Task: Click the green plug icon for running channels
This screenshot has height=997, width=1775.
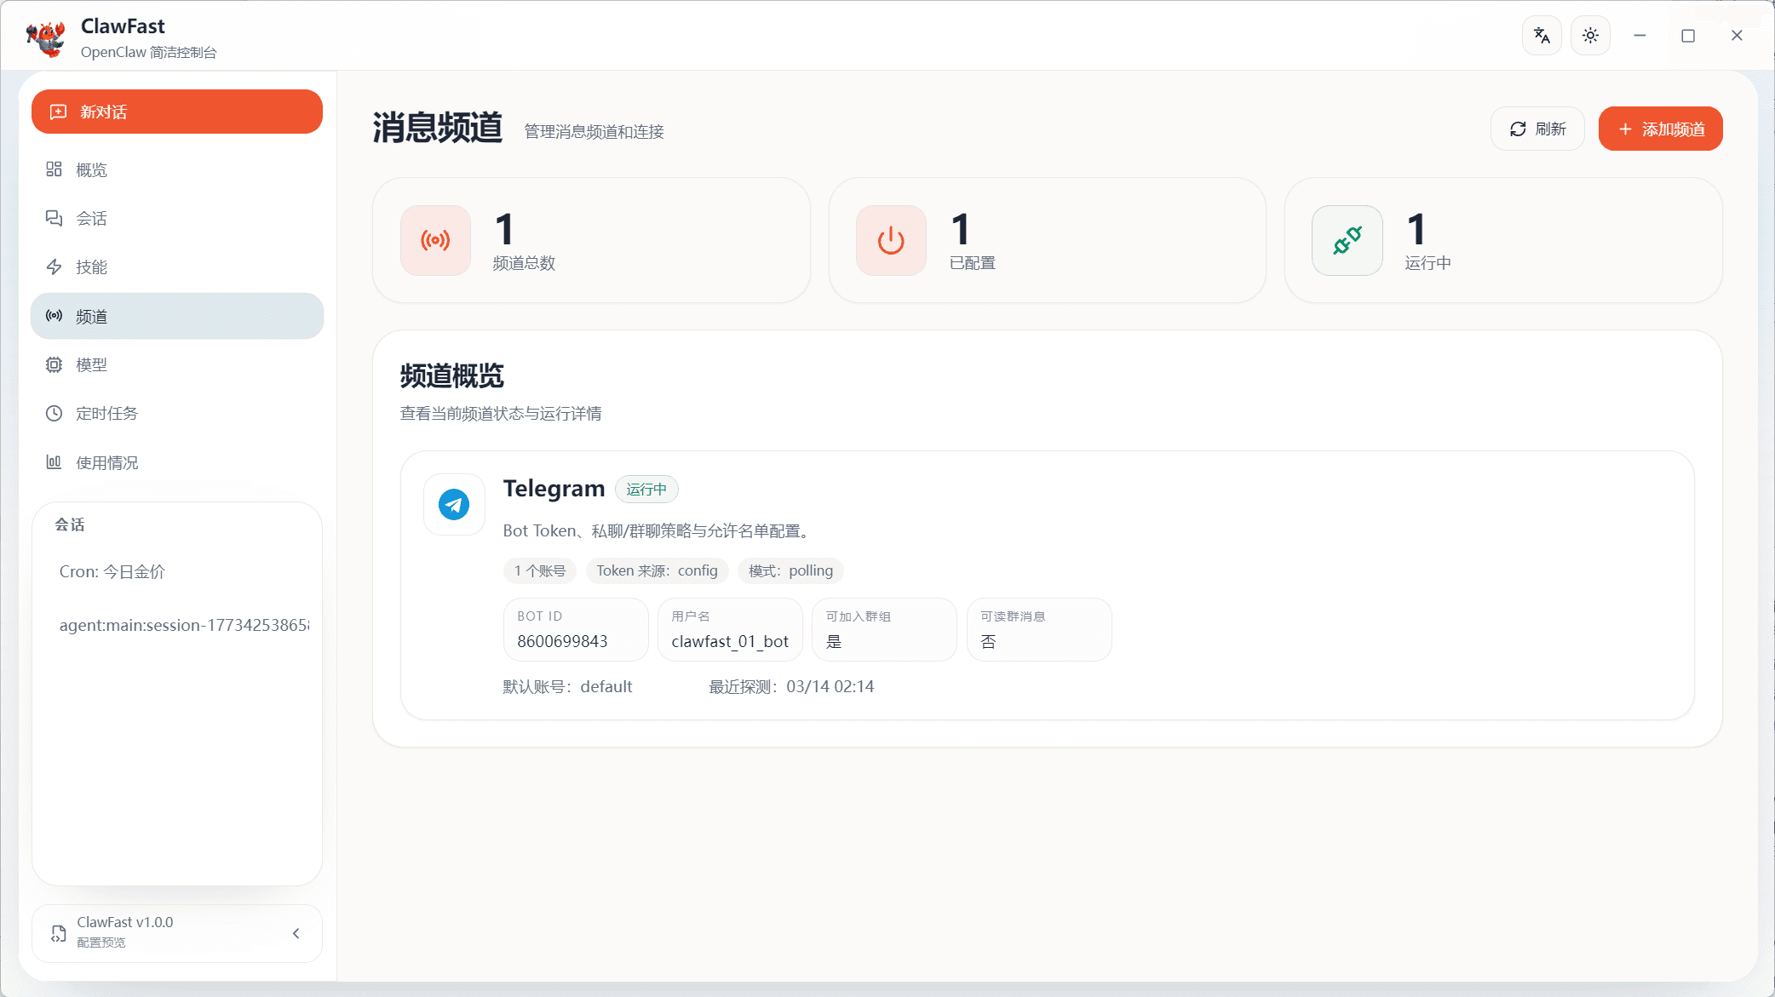Action: click(1347, 240)
